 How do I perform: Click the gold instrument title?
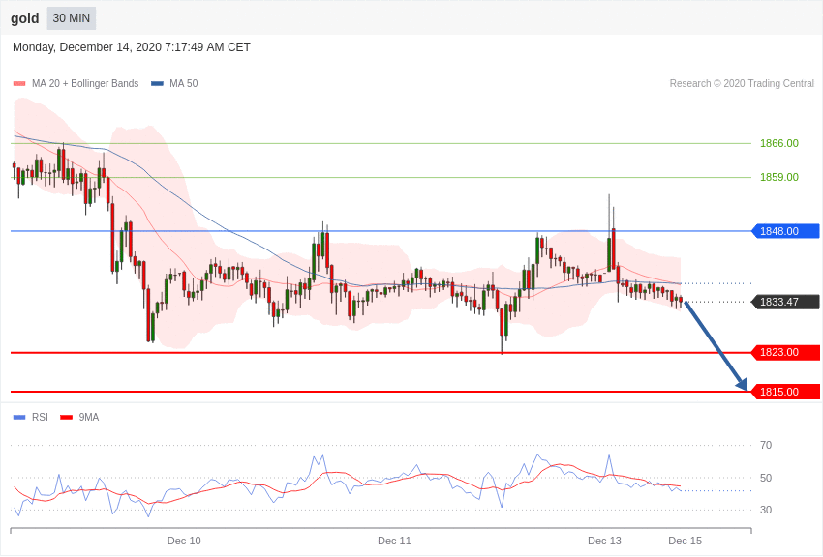point(24,18)
